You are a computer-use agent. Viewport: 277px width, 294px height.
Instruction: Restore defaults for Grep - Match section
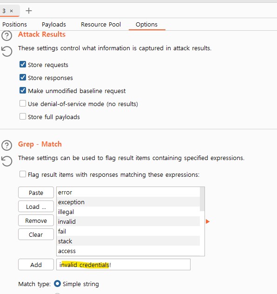click(7, 161)
